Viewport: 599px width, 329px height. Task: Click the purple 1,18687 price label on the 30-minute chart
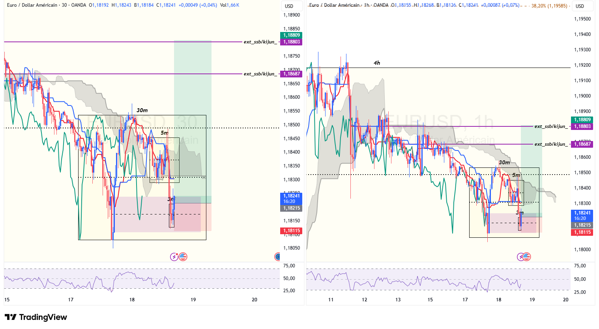(x=292, y=74)
